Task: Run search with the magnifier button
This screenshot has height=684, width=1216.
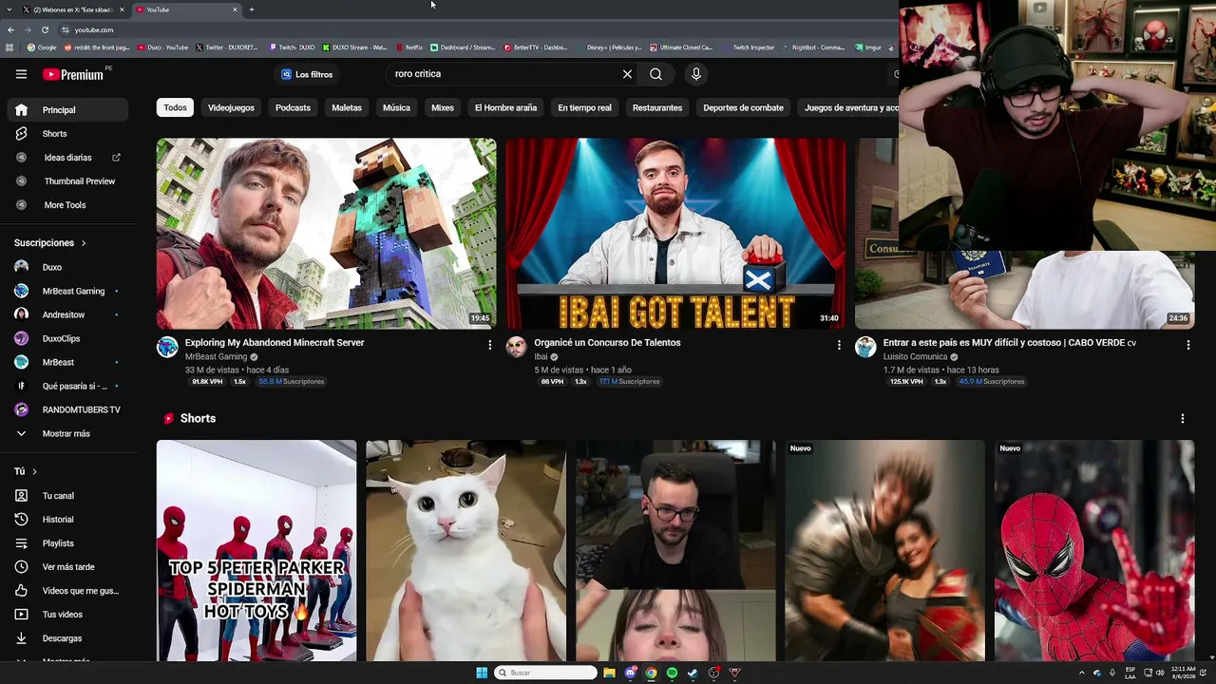Action: [x=656, y=74]
